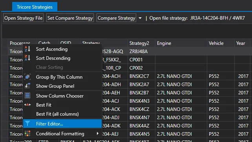Open the Filter Editor... entry
The width and height of the screenshot is (252, 142).
click(x=62, y=124)
